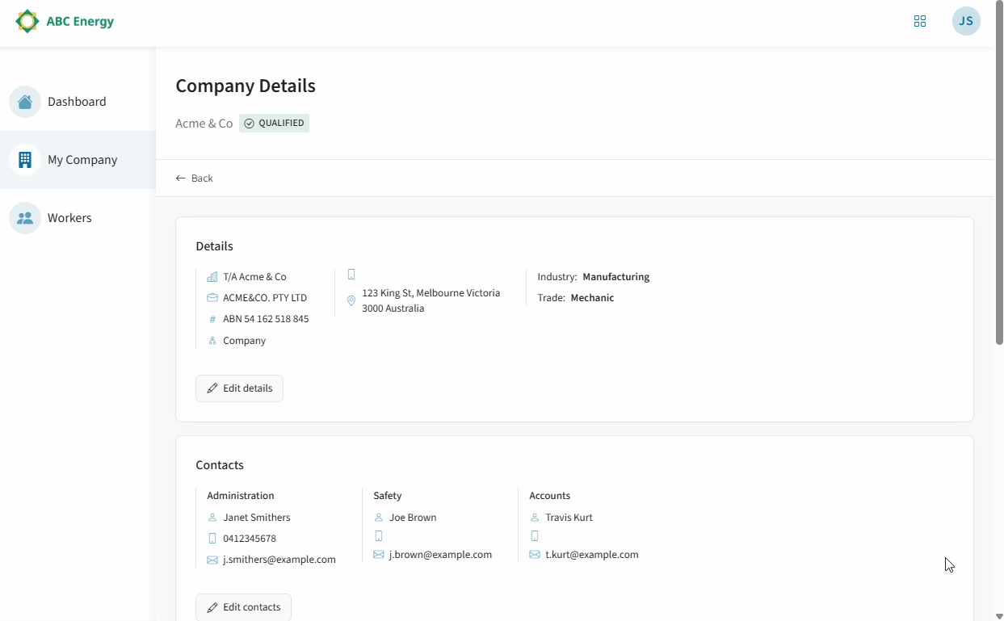Click the phone icon in Details section
The height and width of the screenshot is (621, 1004).
coord(351,275)
